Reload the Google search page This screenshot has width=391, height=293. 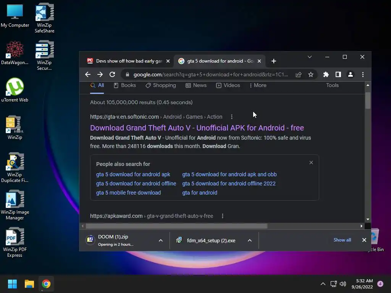112,74
